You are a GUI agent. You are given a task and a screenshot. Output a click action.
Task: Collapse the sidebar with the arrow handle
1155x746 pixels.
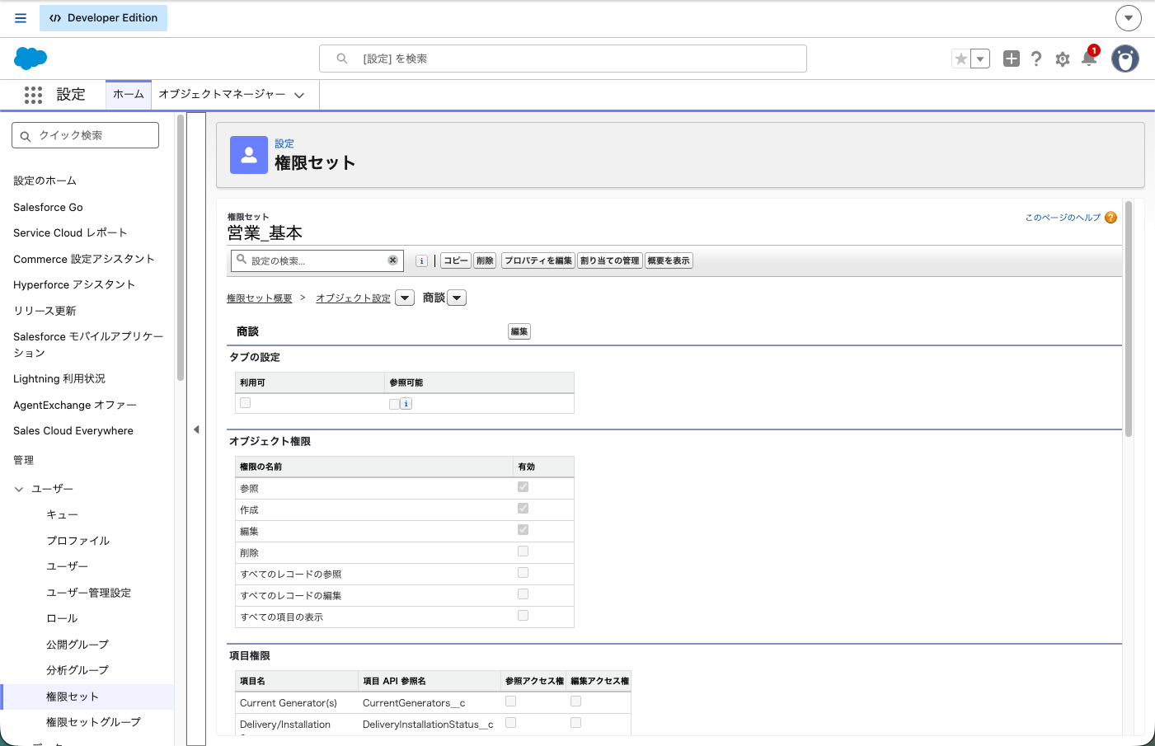pos(196,429)
